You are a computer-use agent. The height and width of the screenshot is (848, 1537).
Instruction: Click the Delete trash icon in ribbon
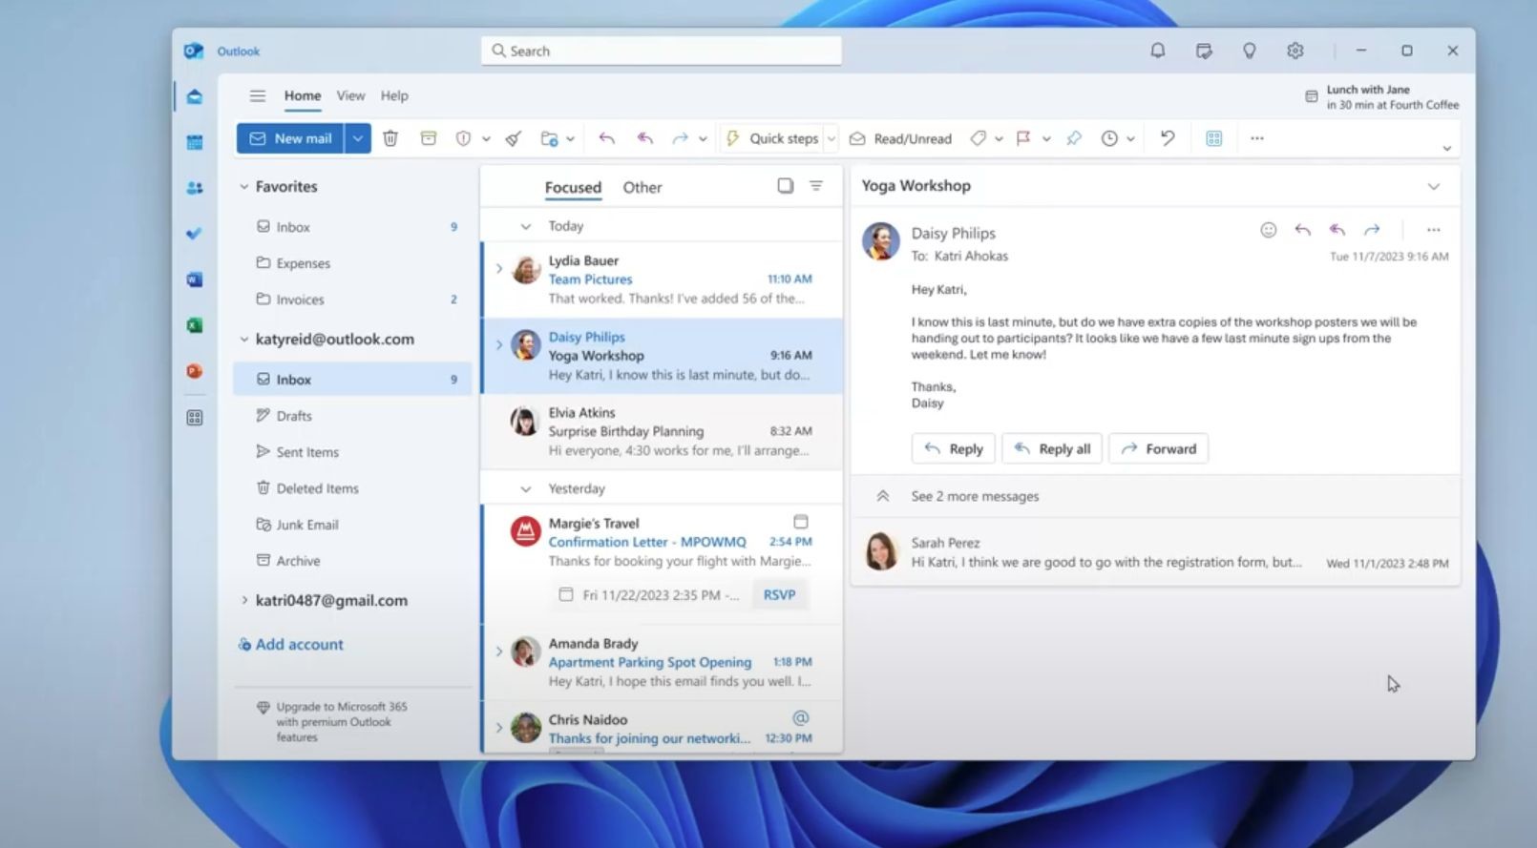point(390,138)
